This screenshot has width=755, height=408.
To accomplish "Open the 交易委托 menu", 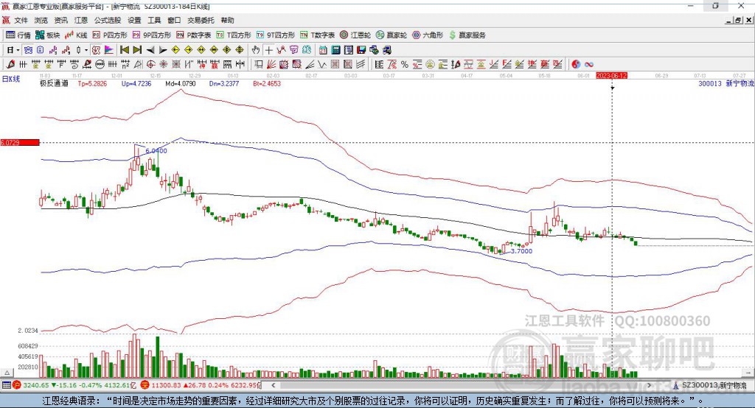I will pyautogui.click(x=201, y=20).
